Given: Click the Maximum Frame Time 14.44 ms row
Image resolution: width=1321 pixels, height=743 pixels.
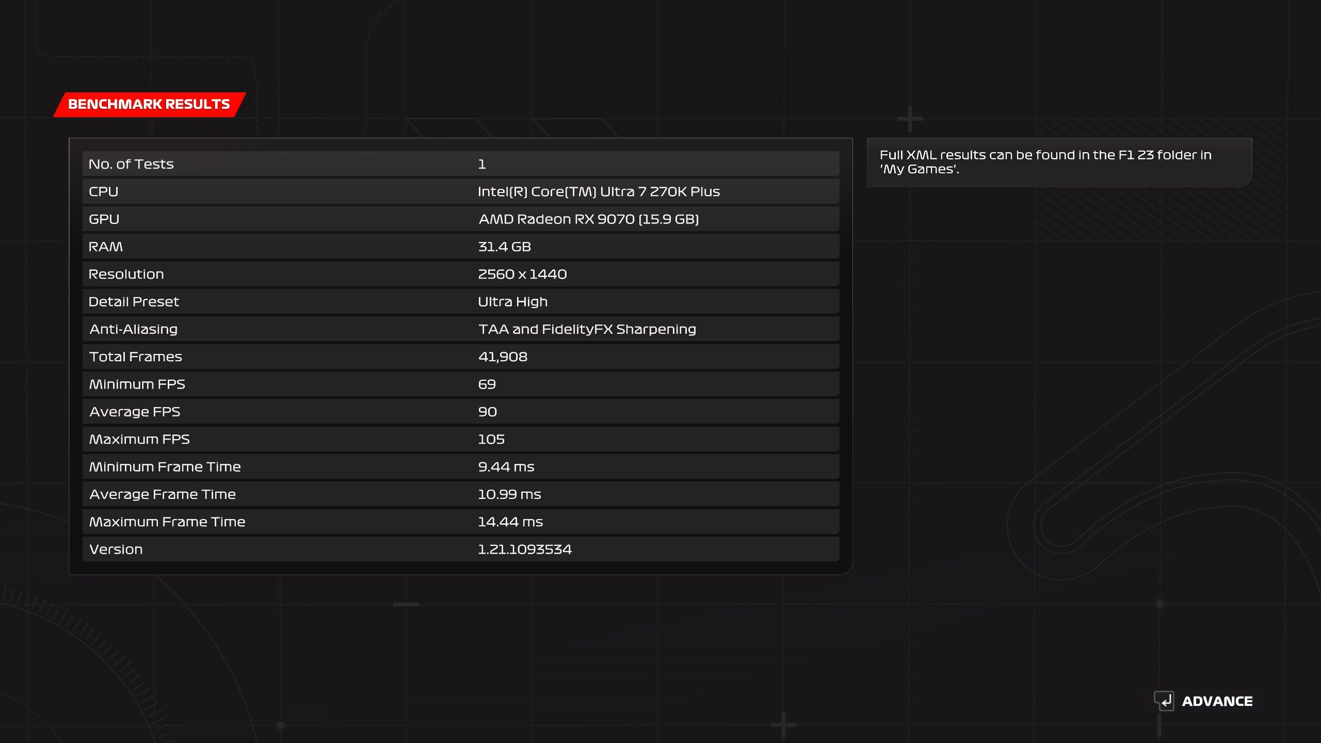Looking at the screenshot, I should pyautogui.click(x=460, y=522).
